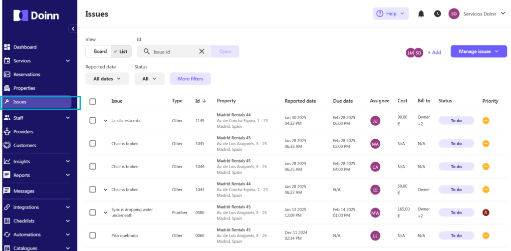
Task: Open Integrations in the sidebar
Action: (x=36, y=207)
